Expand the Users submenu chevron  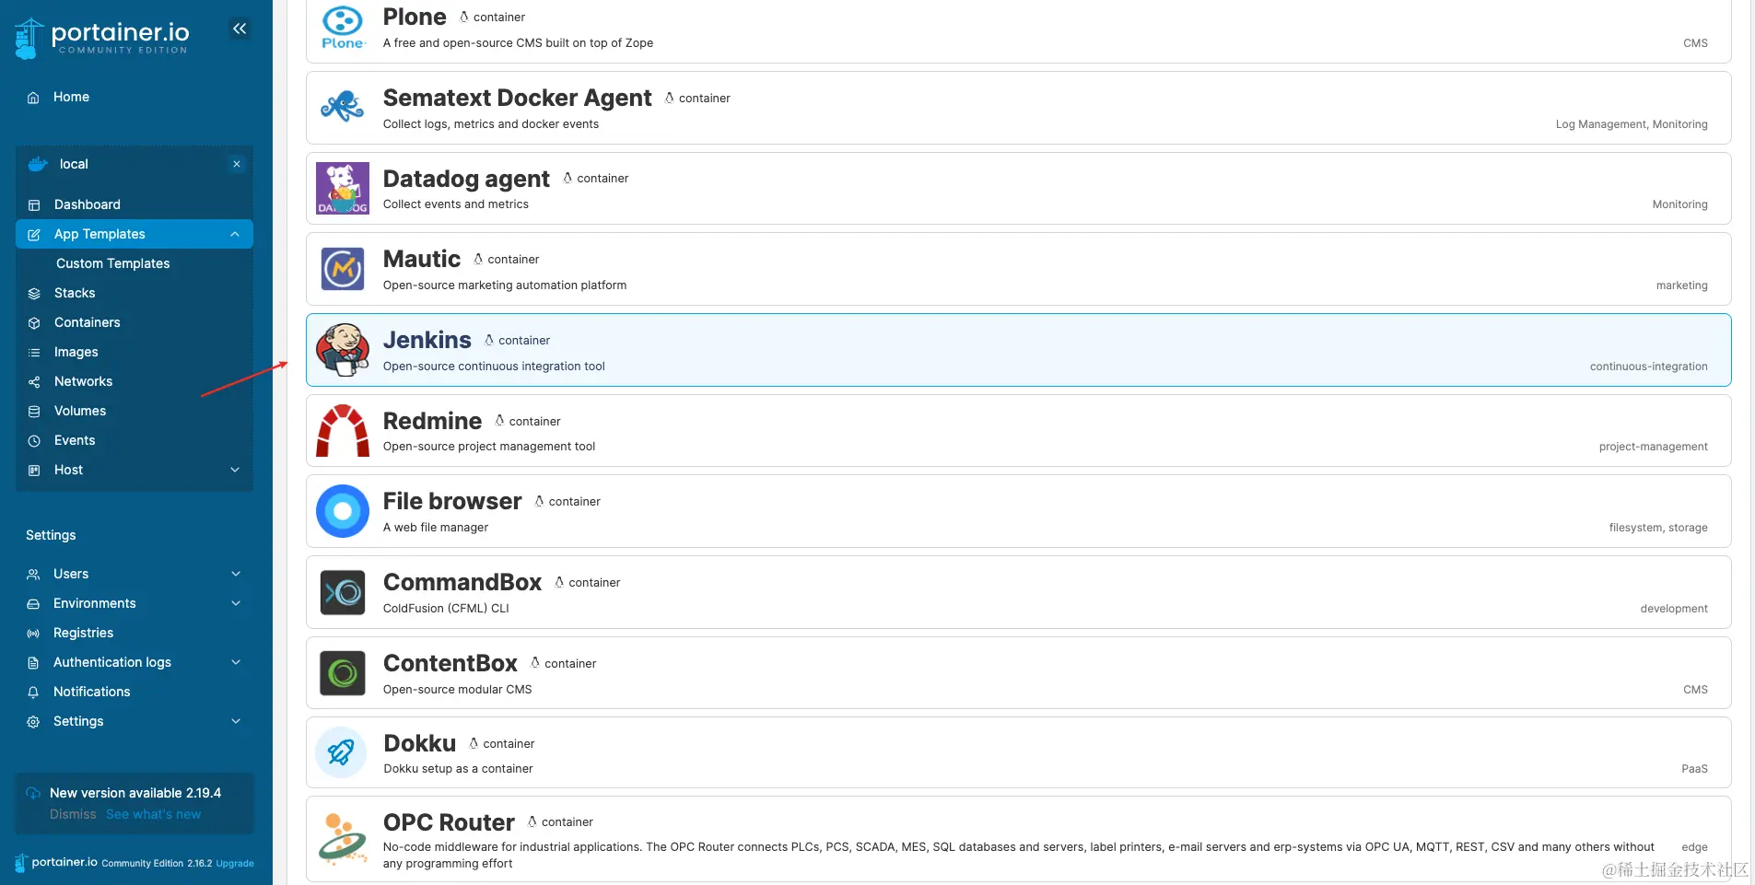click(x=236, y=574)
